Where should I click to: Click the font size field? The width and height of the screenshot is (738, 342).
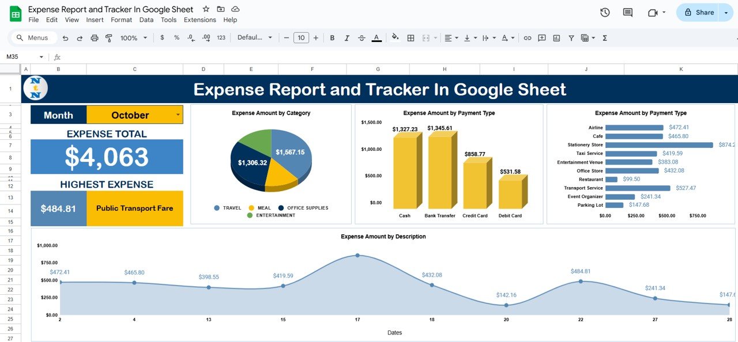tap(301, 38)
